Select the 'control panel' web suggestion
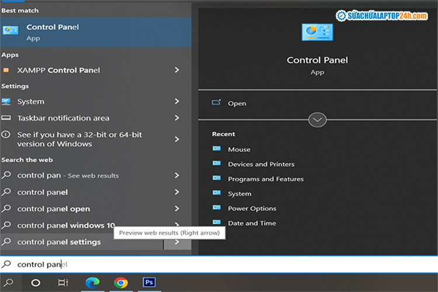438x292 pixels. (x=43, y=192)
